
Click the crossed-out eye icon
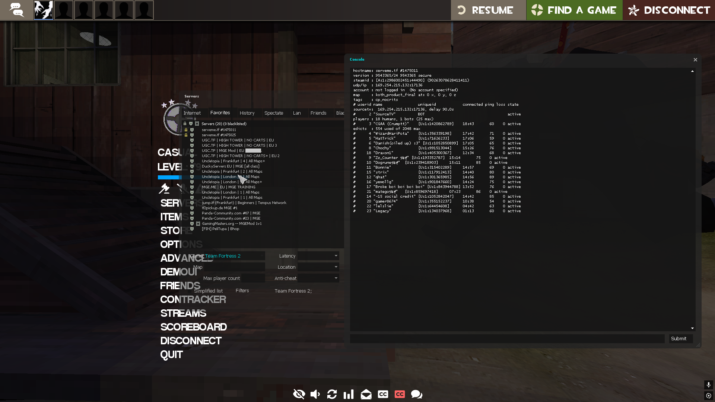[x=299, y=394]
